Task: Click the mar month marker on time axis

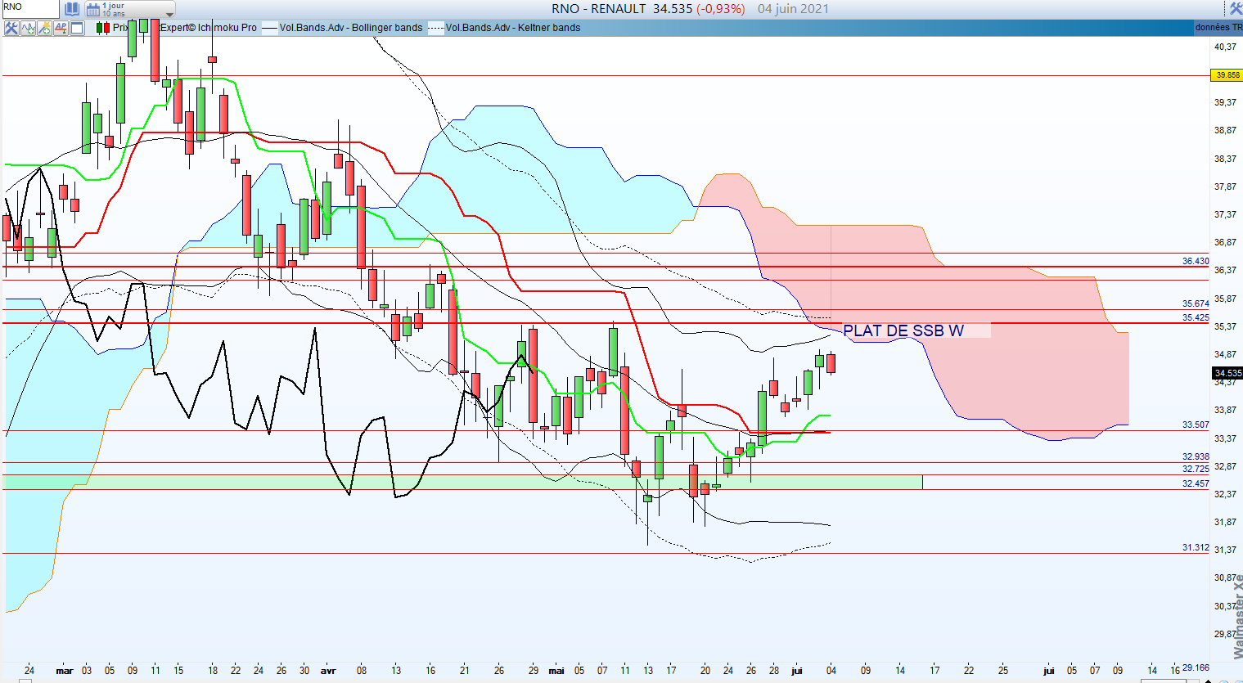Action: pos(65,671)
